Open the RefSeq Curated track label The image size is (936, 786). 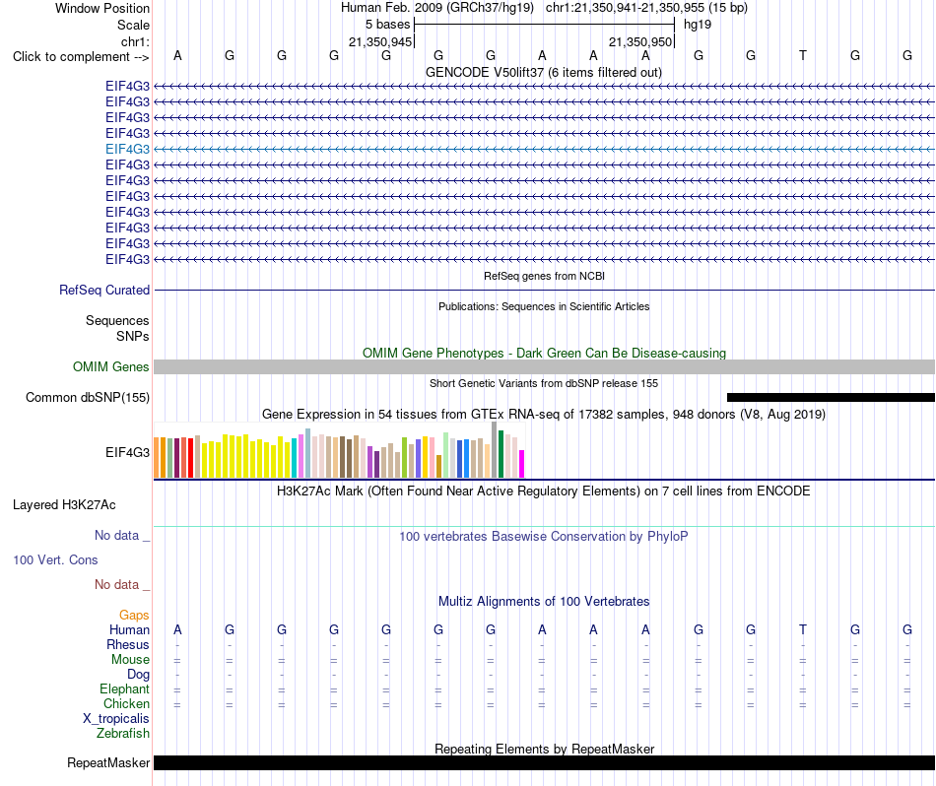pos(103,290)
